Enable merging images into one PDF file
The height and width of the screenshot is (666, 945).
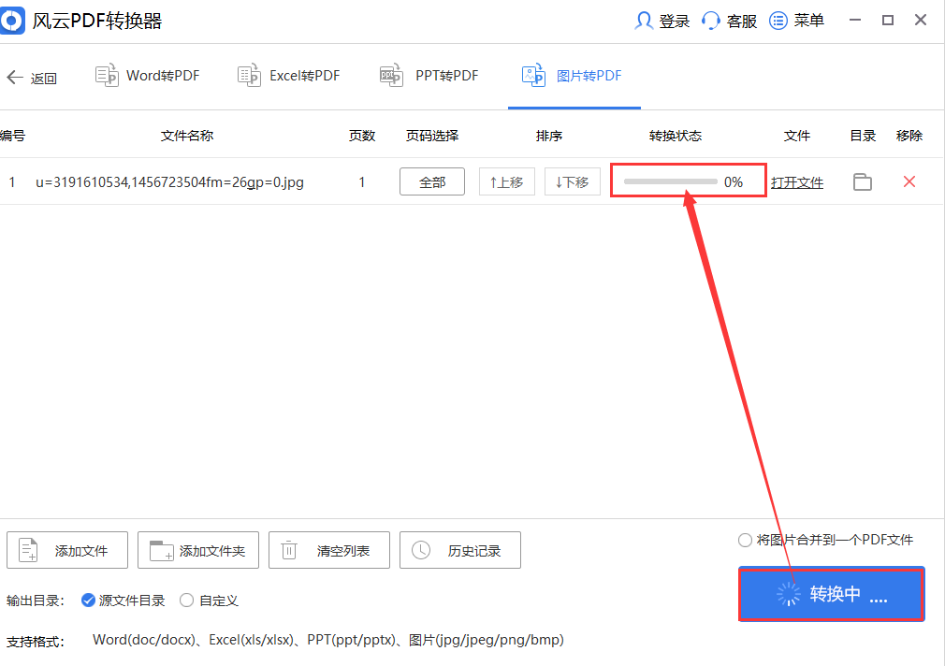tap(745, 540)
